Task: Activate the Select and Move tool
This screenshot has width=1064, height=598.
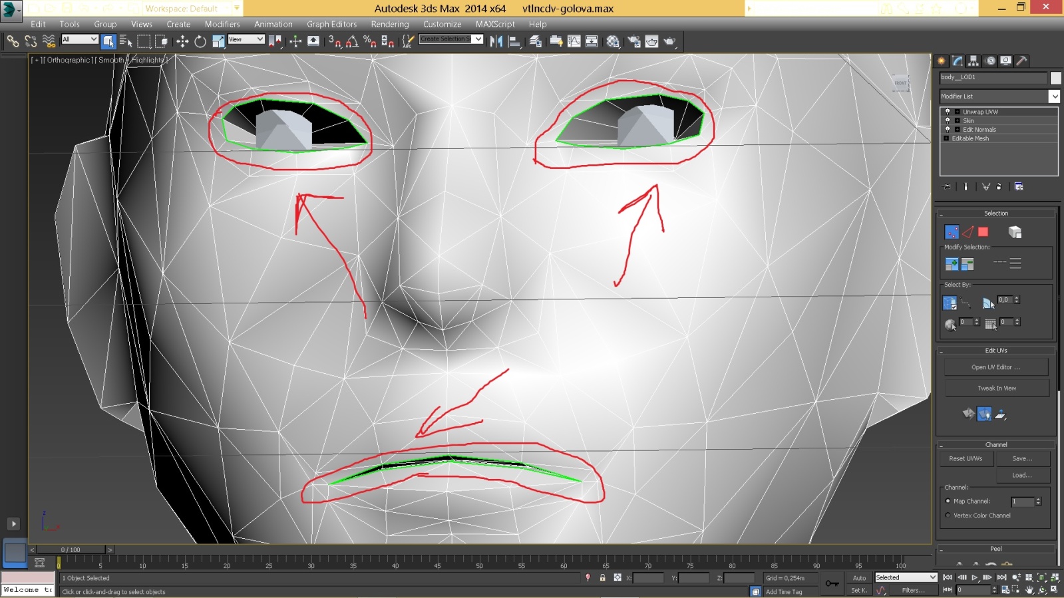Action: click(x=182, y=41)
